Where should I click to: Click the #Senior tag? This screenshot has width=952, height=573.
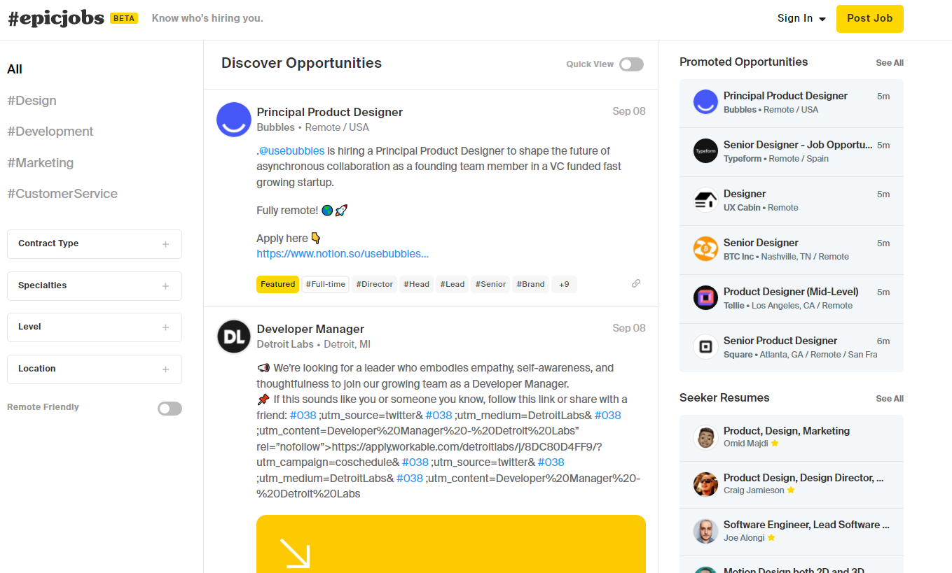(x=490, y=284)
